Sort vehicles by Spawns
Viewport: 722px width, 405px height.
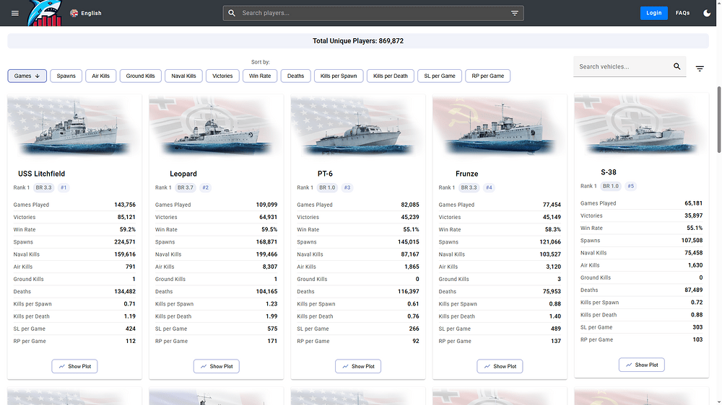click(x=66, y=76)
